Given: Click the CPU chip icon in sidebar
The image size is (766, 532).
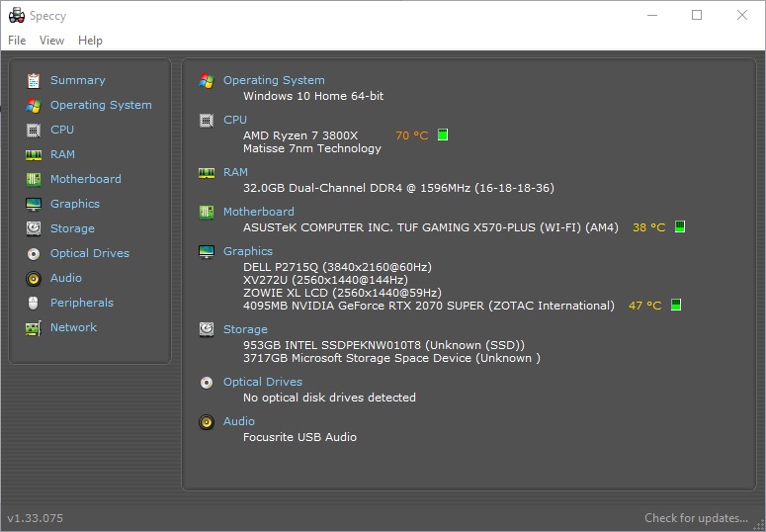Looking at the screenshot, I should point(34,131).
